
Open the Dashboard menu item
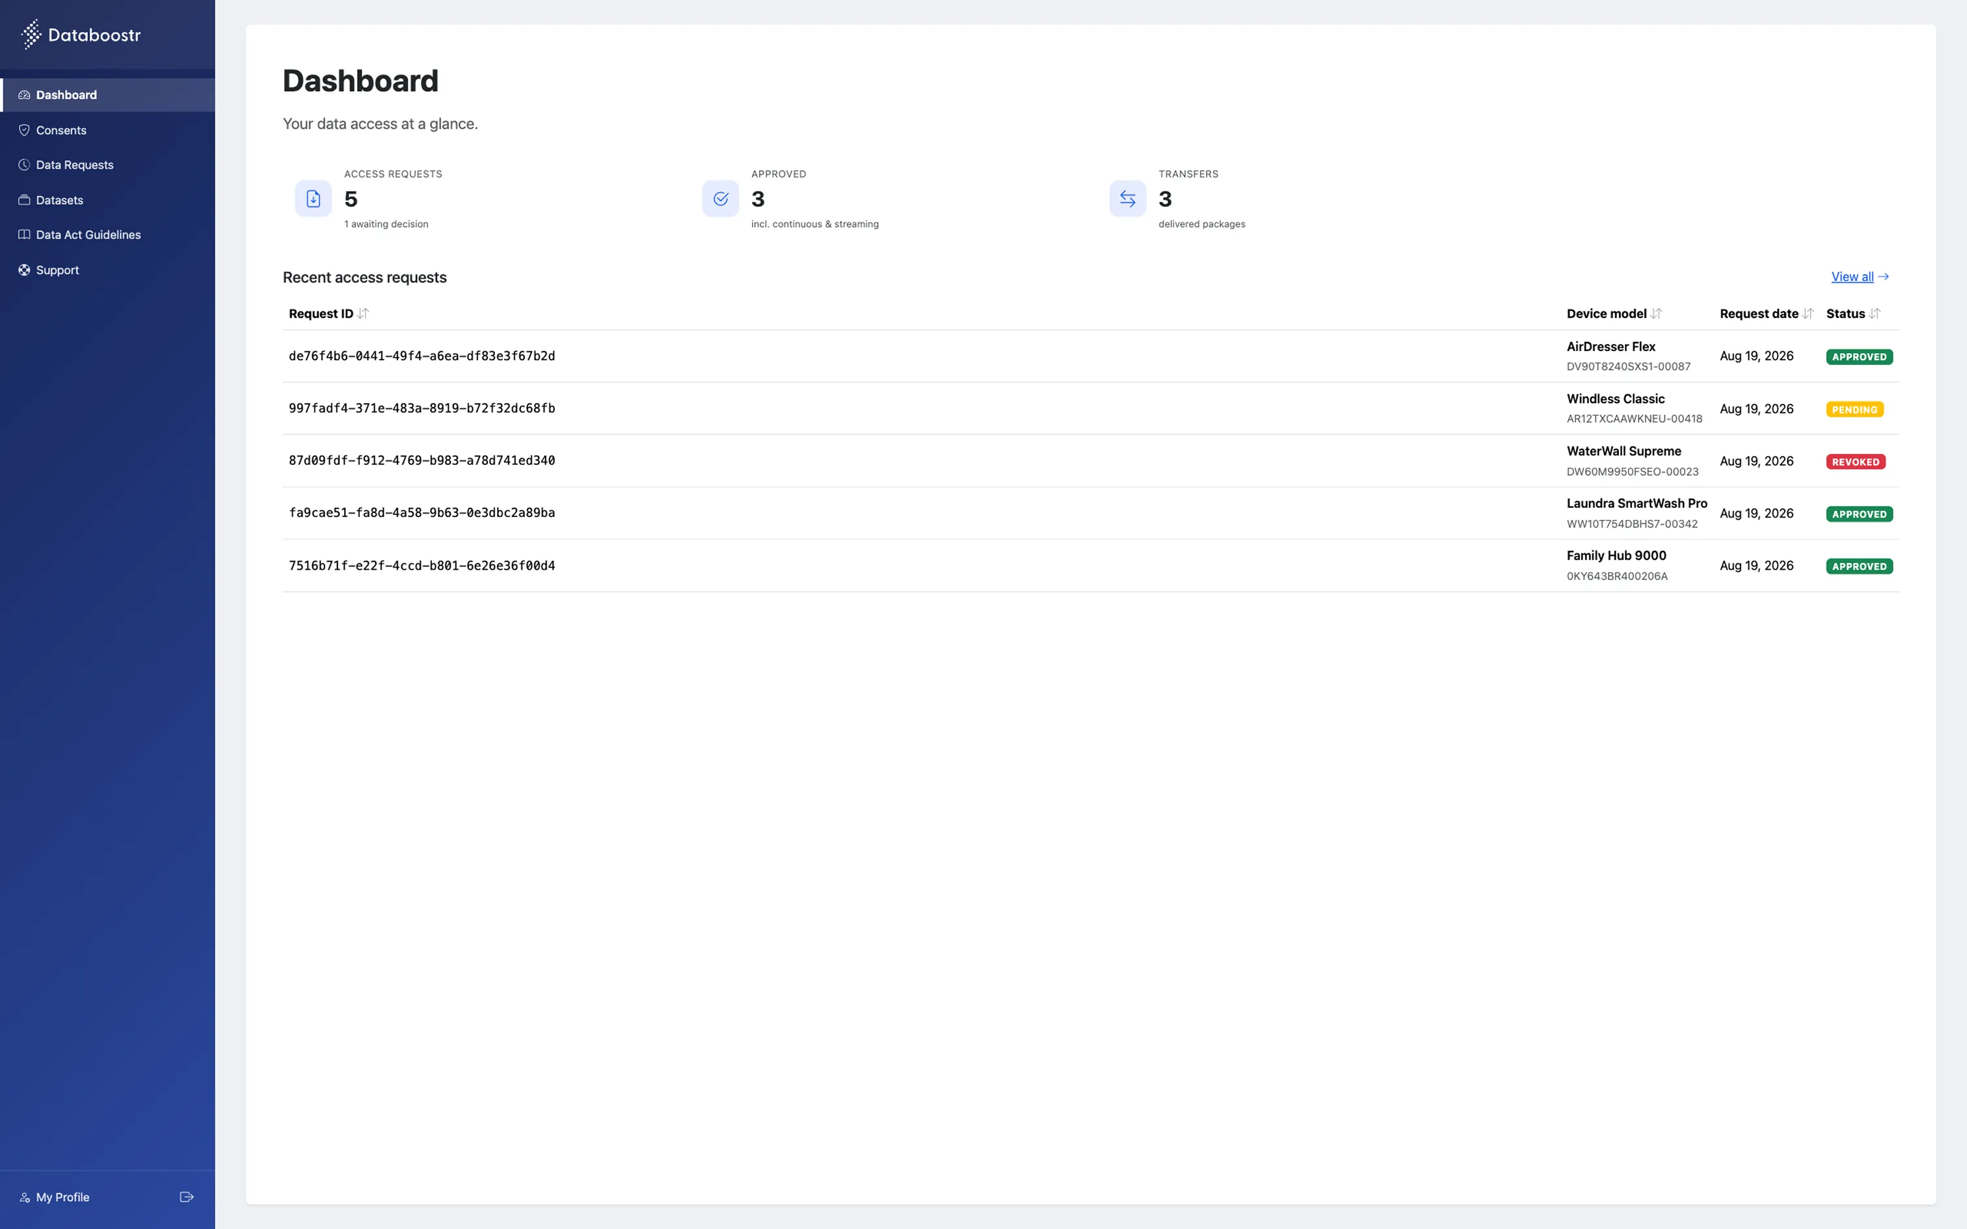pos(107,95)
